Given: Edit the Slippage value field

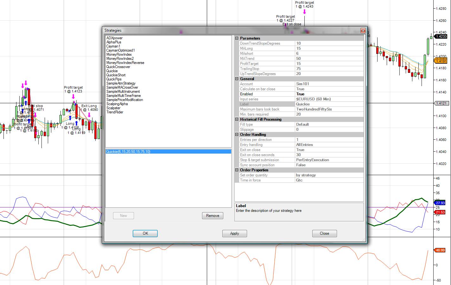Looking at the screenshot, I should [329, 130].
